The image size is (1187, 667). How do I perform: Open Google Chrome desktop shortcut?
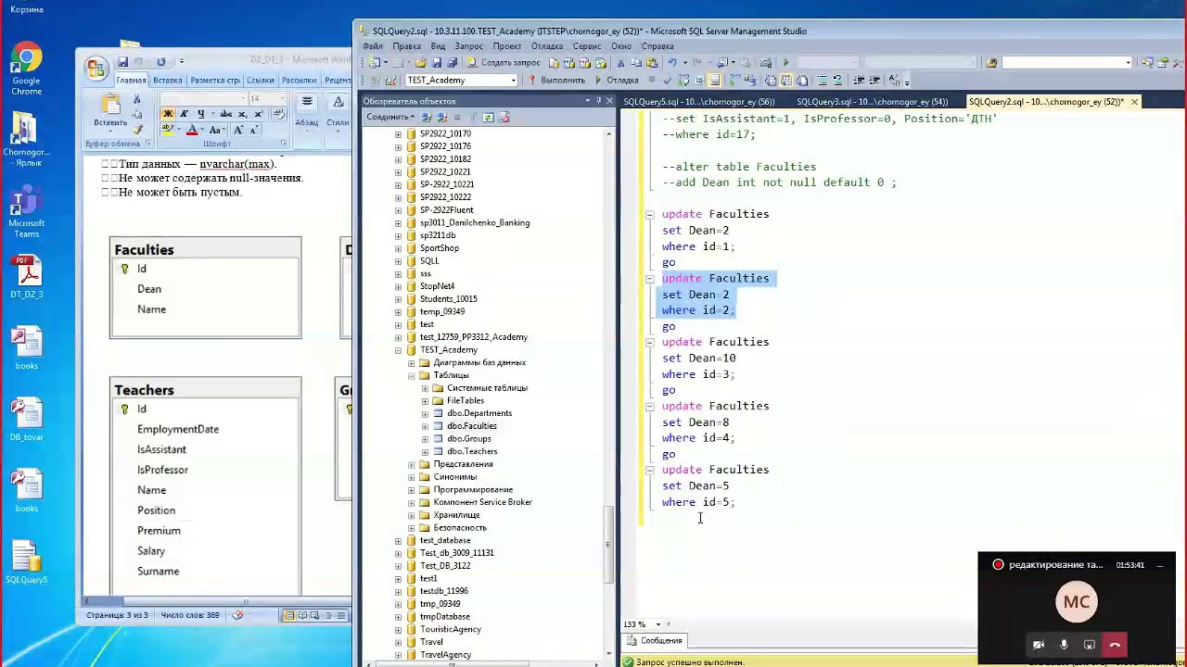point(26,69)
